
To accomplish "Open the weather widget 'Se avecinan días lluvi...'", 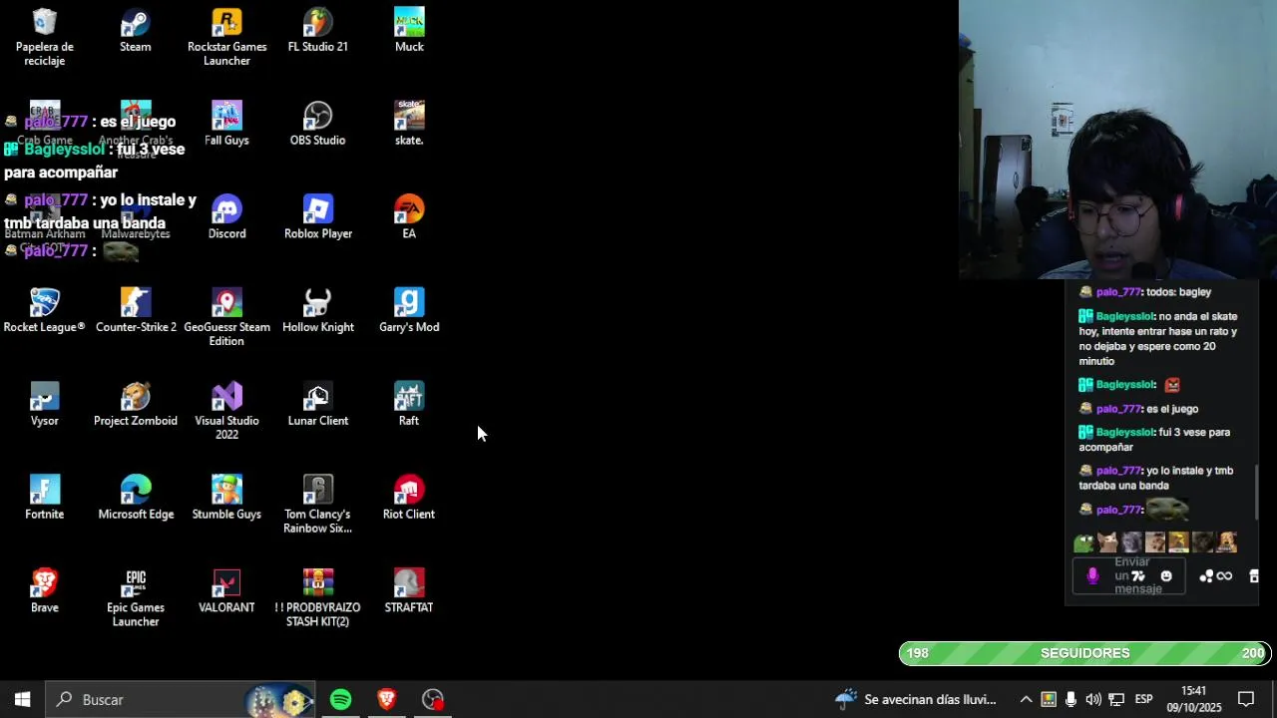I will pos(916,700).
